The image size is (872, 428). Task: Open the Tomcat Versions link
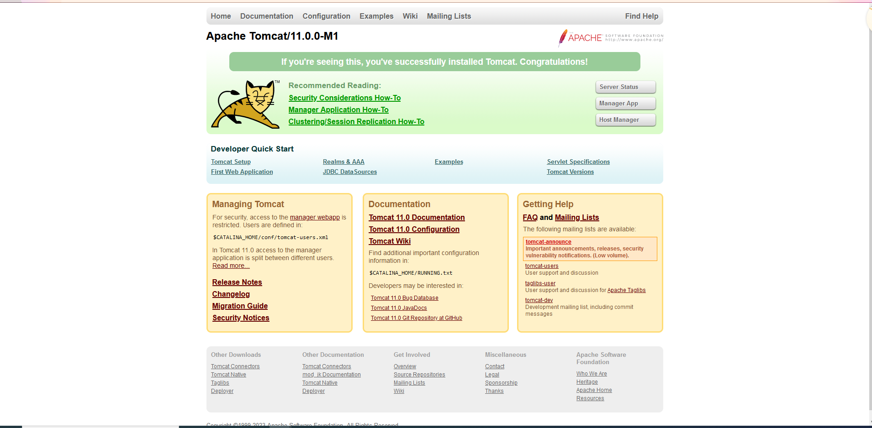pos(570,172)
